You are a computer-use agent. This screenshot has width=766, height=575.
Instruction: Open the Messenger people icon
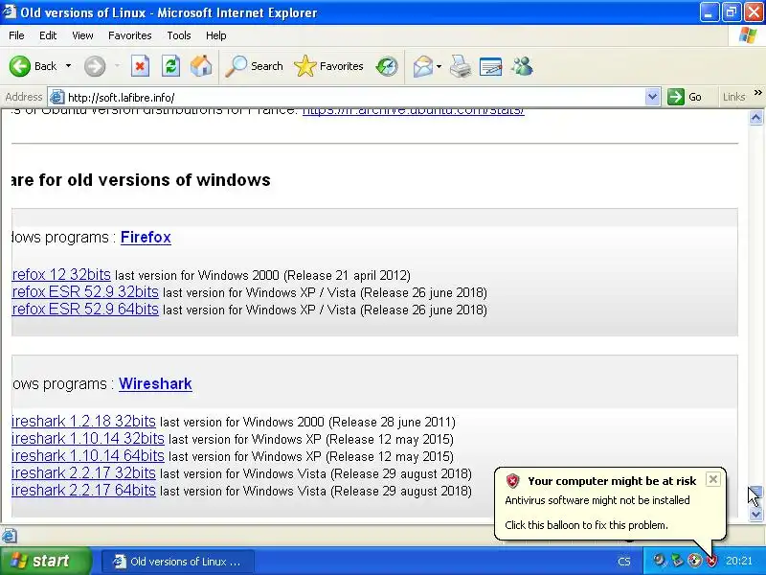point(522,66)
